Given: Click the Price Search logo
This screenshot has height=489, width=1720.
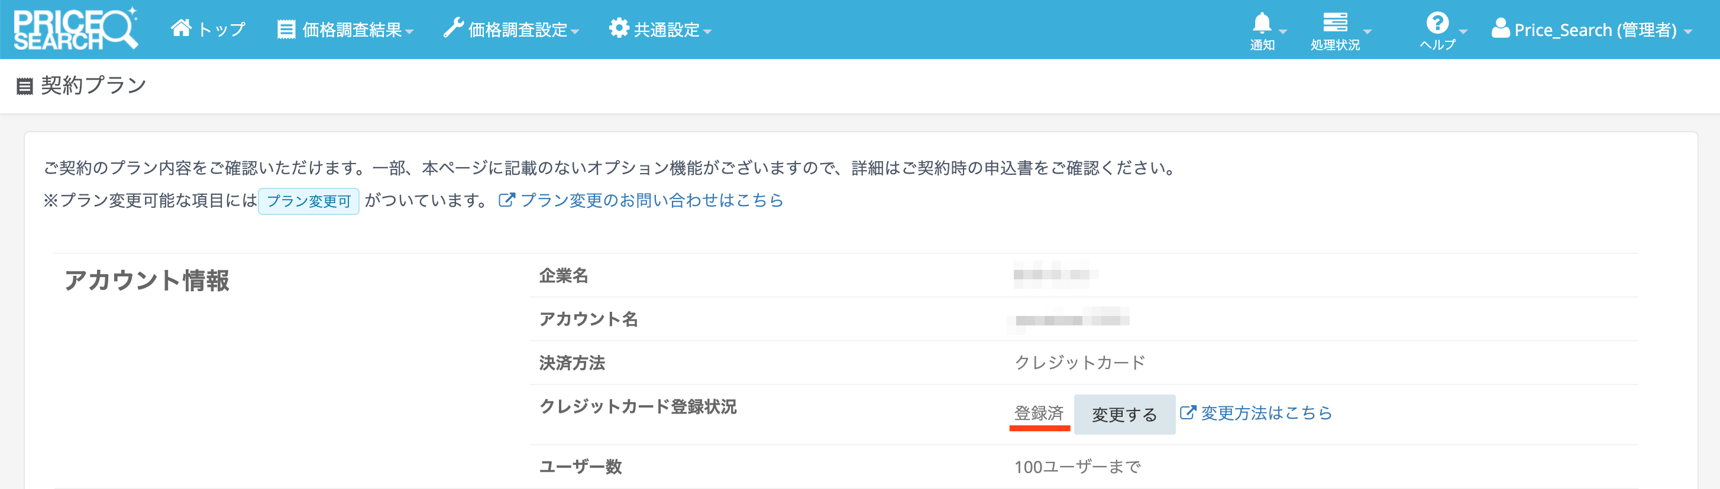Looking at the screenshot, I should click(75, 30).
